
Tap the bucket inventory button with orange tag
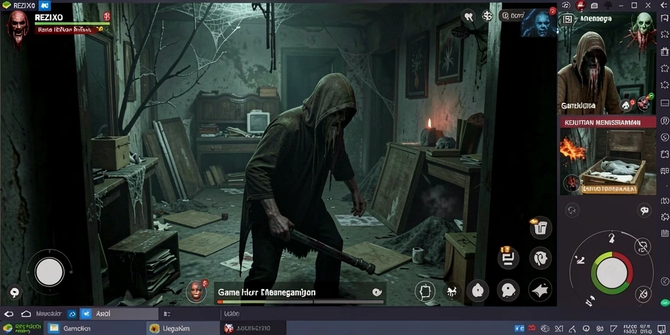click(540, 227)
